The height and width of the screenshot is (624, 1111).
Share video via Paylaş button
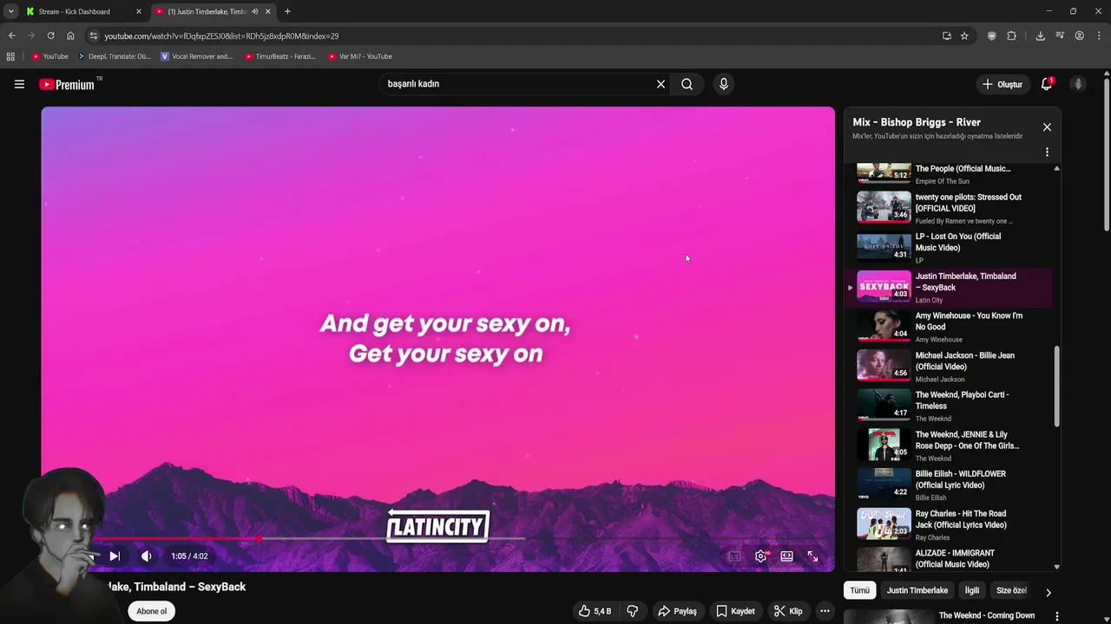[x=677, y=611]
